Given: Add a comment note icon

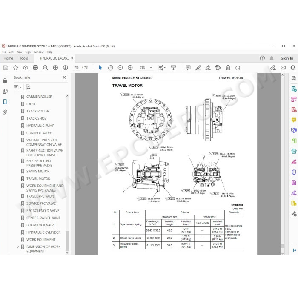Looking at the screenshot, I should point(188,68).
